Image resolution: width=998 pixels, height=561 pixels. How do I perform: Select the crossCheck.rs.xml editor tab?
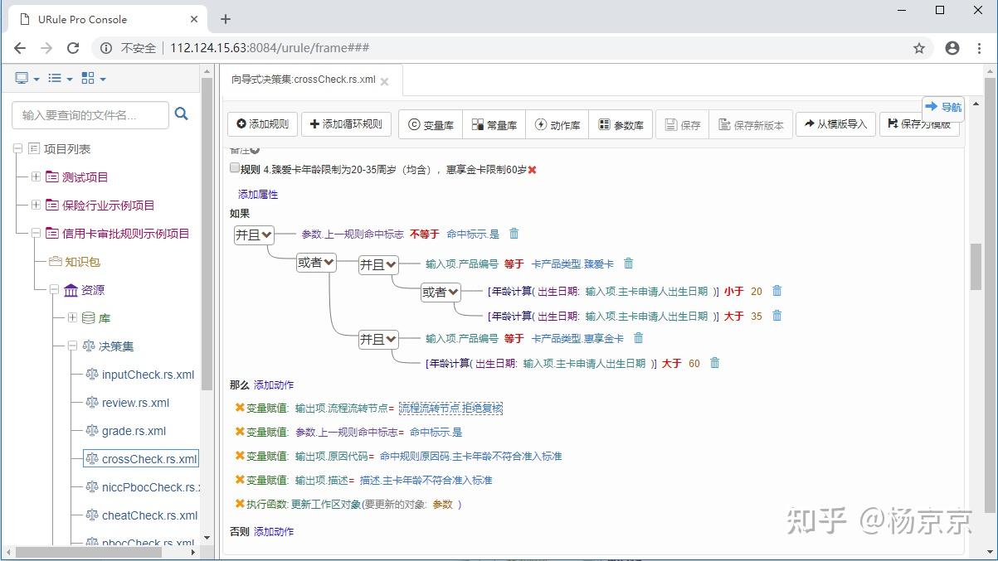click(x=304, y=81)
